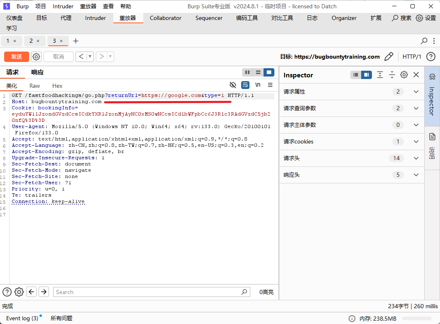
Task: Close the Inspector panel
Action: tap(416, 75)
